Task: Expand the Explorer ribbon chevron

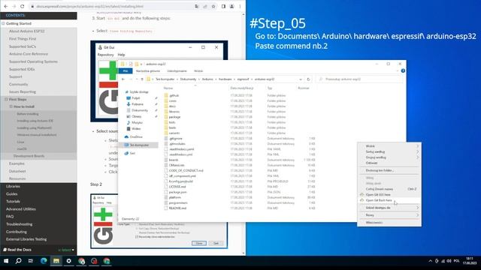Action: (398, 70)
